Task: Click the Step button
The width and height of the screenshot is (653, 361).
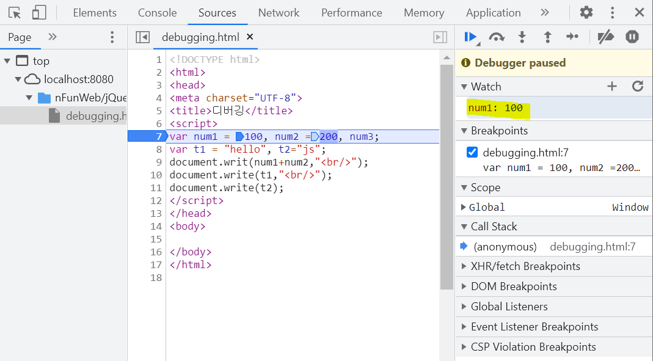Action: [572, 37]
